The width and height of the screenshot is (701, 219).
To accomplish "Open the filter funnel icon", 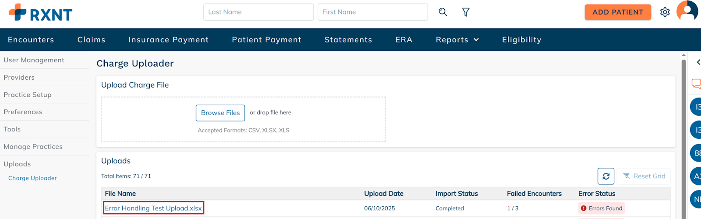I will [466, 12].
